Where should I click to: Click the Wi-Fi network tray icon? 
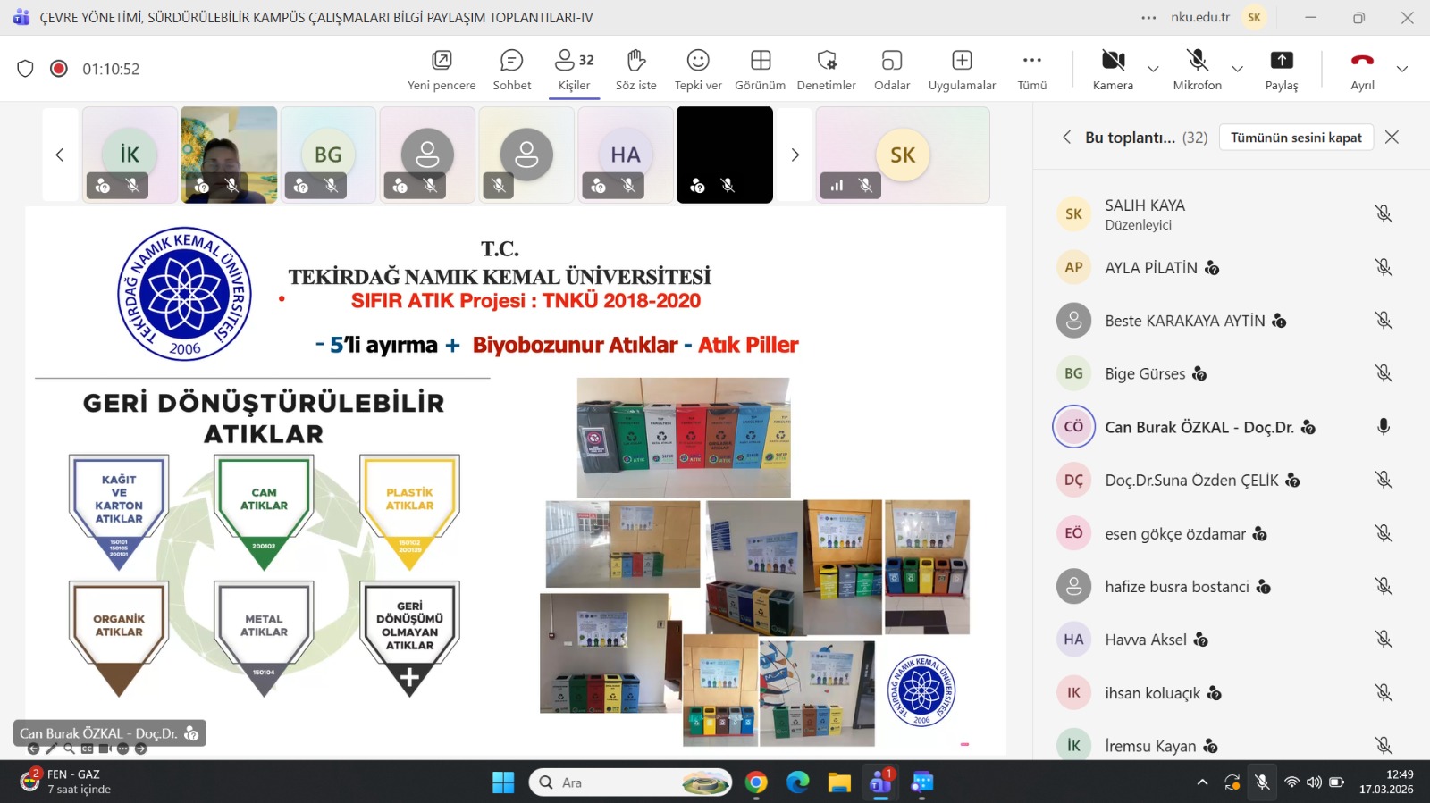[x=1291, y=782]
